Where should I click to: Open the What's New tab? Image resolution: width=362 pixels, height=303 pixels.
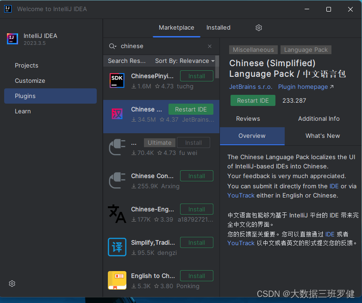[323, 136]
